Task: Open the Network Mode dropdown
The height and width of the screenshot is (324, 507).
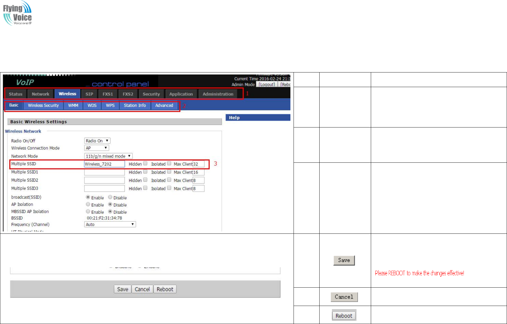Action: pos(108,156)
